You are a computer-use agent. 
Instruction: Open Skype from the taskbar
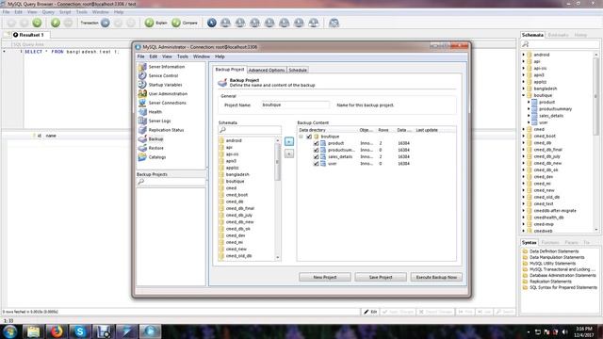80,331
